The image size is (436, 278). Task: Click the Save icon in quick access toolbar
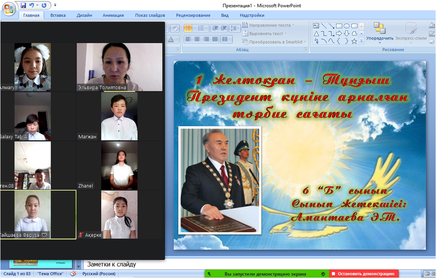23,5
